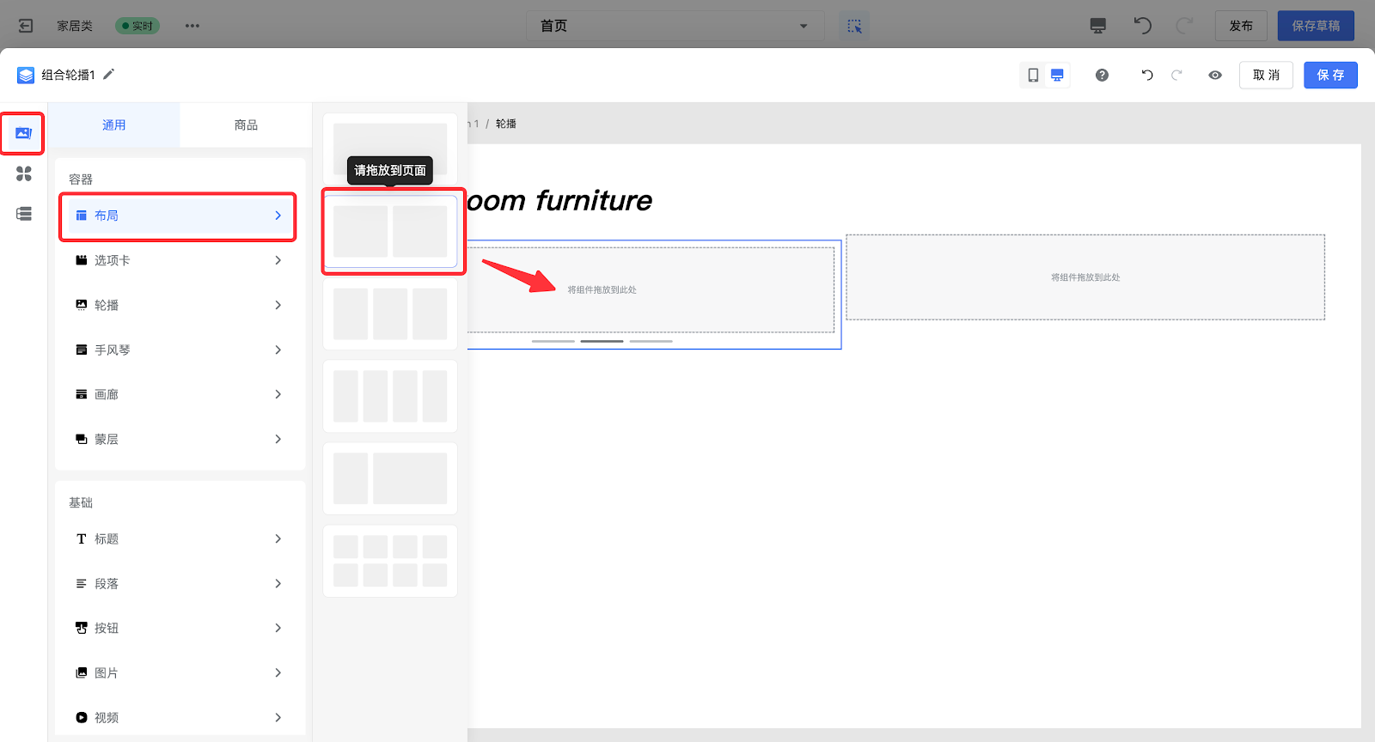Switch to the 商品 tab
This screenshot has height=742, width=1375.
point(246,125)
